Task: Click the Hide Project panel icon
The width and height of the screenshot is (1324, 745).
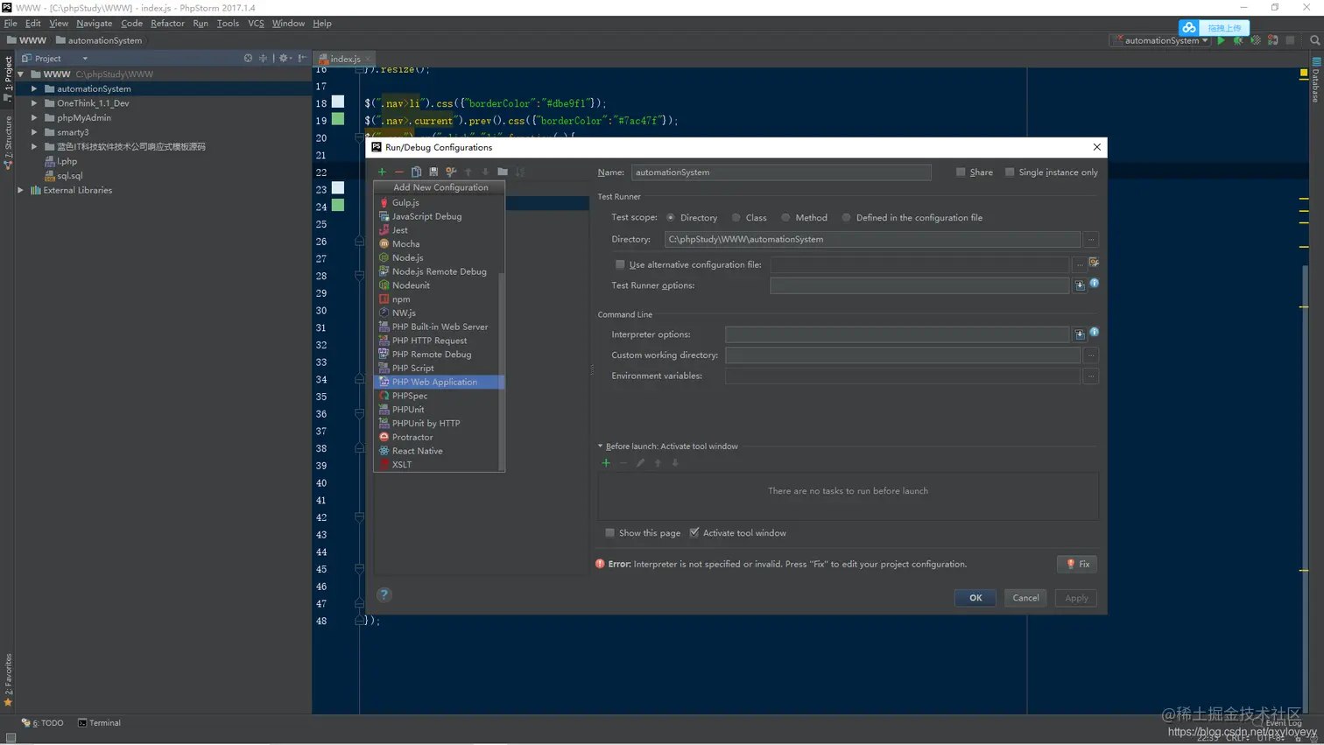Action: click(x=302, y=58)
